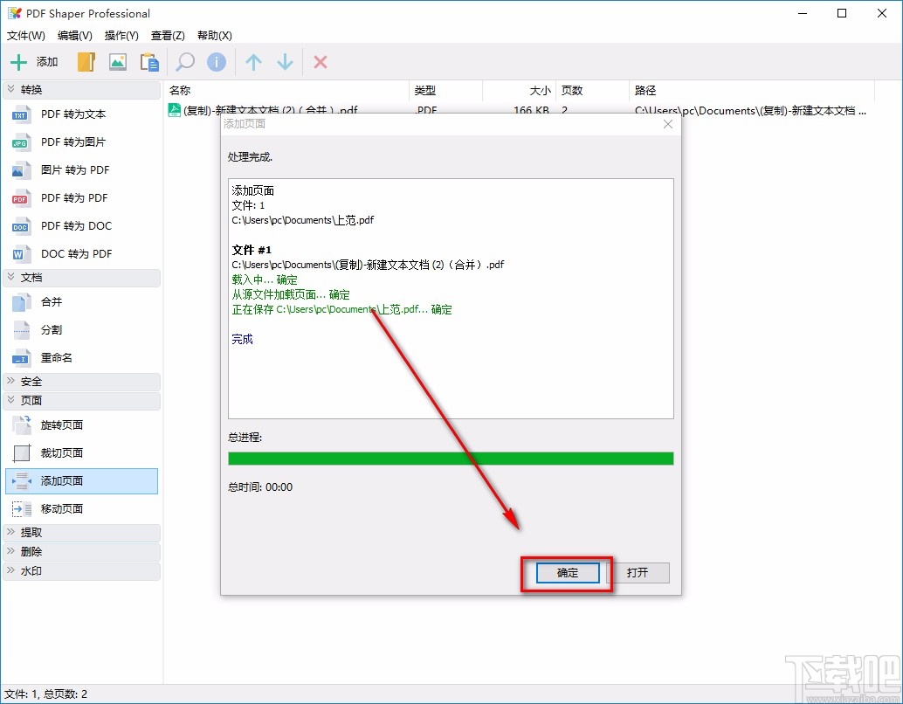Click the 添加 add files toolbar button
The height and width of the screenshot is (704, 903).
[x=35, y=61]
